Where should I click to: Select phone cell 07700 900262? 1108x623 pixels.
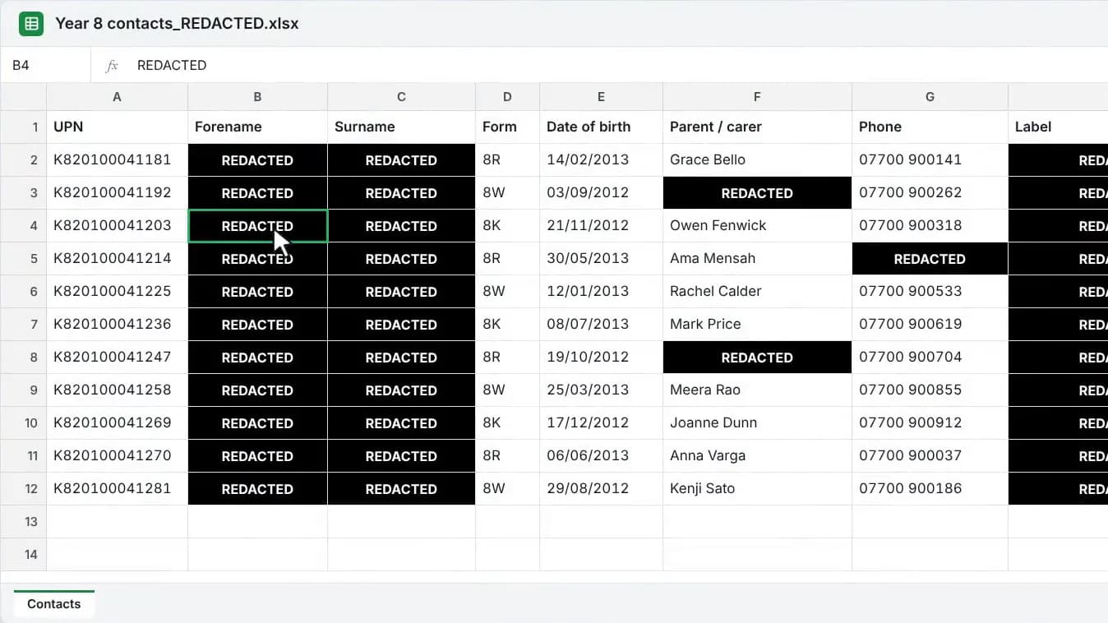pyautogui.click(x=930, y=193)
